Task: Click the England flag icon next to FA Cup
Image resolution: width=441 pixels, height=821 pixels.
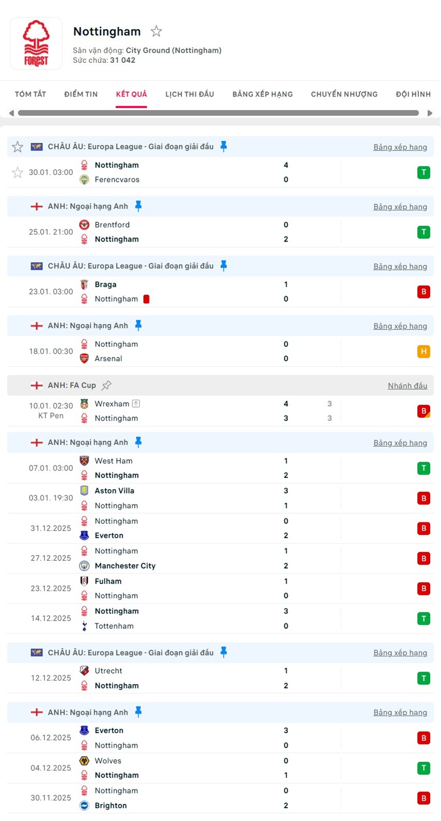Action: 36,385
